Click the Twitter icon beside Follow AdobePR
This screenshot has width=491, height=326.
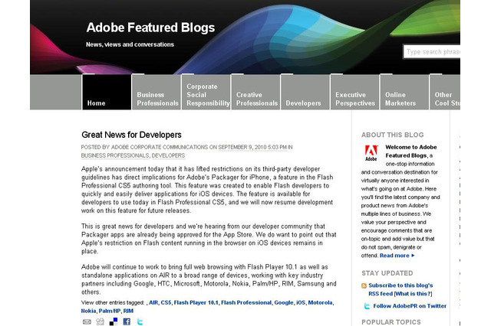click(x=367, y=306)
